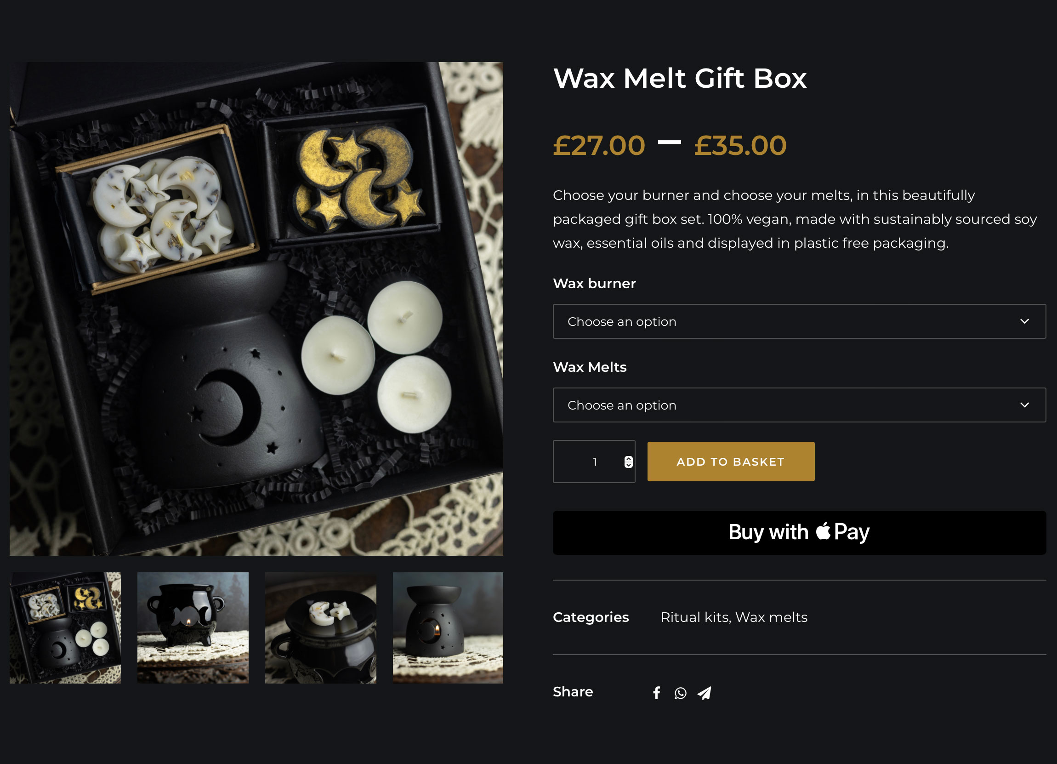Buy with Apple Pay

[799, 532]
